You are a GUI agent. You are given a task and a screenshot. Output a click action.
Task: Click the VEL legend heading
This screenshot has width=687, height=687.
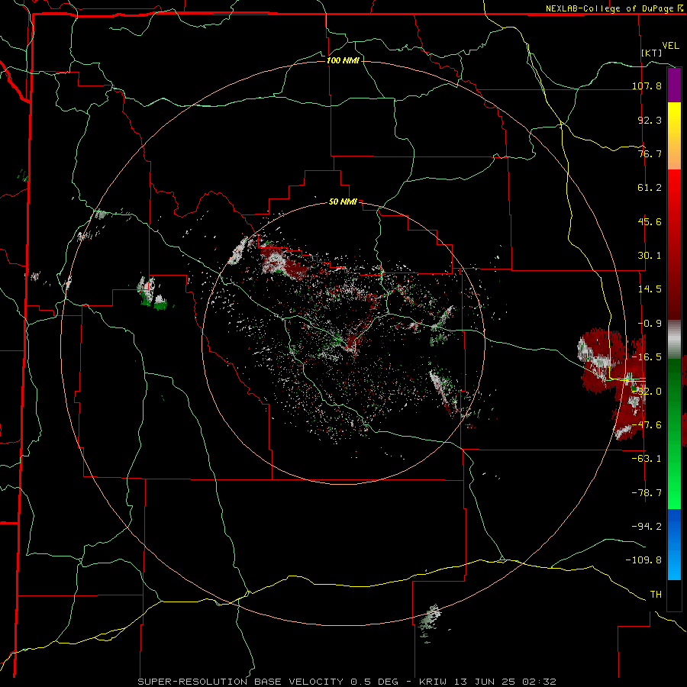tap(670, 46)
